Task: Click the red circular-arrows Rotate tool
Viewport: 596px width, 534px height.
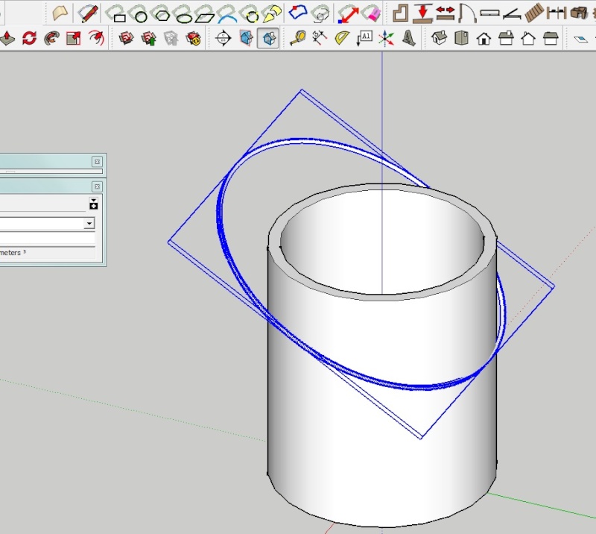Action: [29, 38]
